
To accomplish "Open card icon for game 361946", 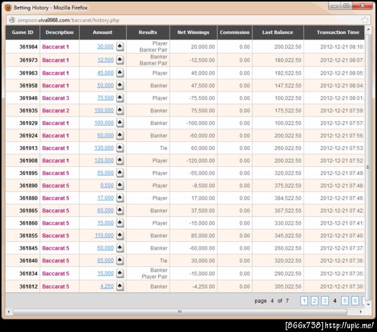I will [120, 97].
